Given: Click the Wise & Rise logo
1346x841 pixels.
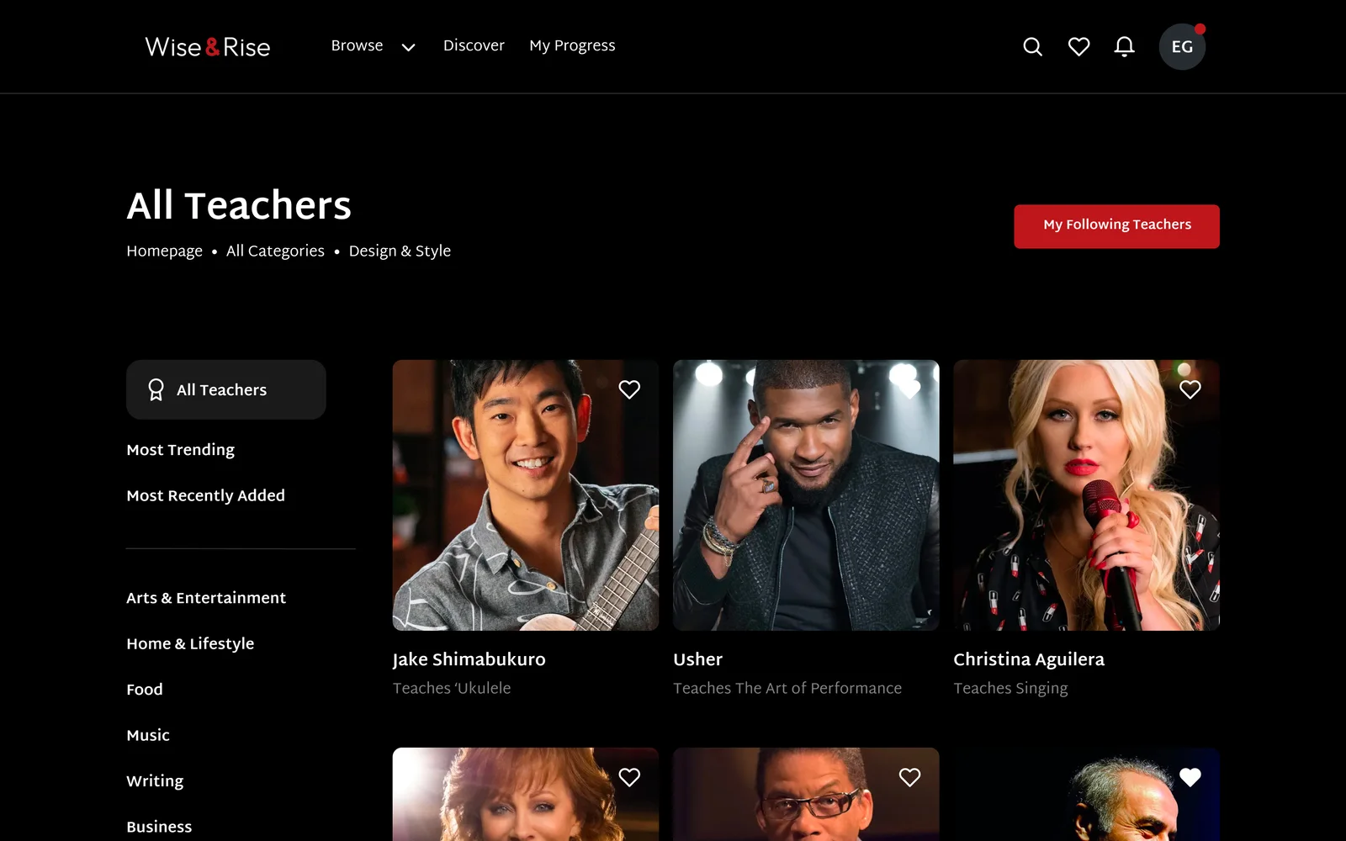Looking at the screenshot, I should pos(208,47).
